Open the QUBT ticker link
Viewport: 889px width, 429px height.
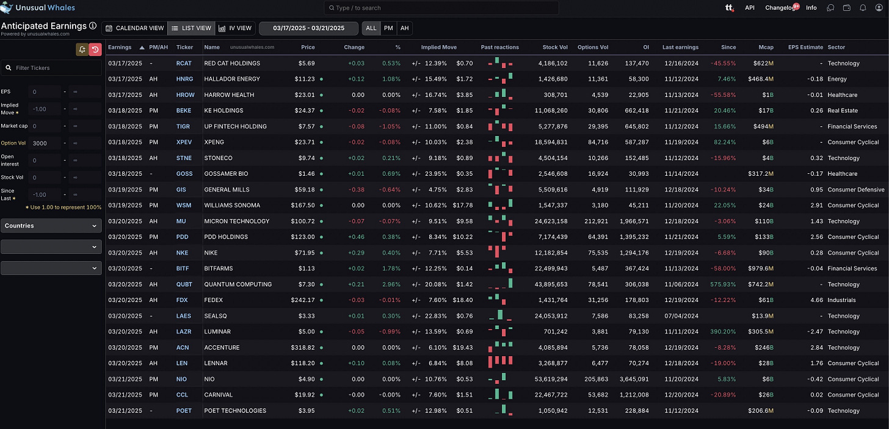(x=184, y=284)
